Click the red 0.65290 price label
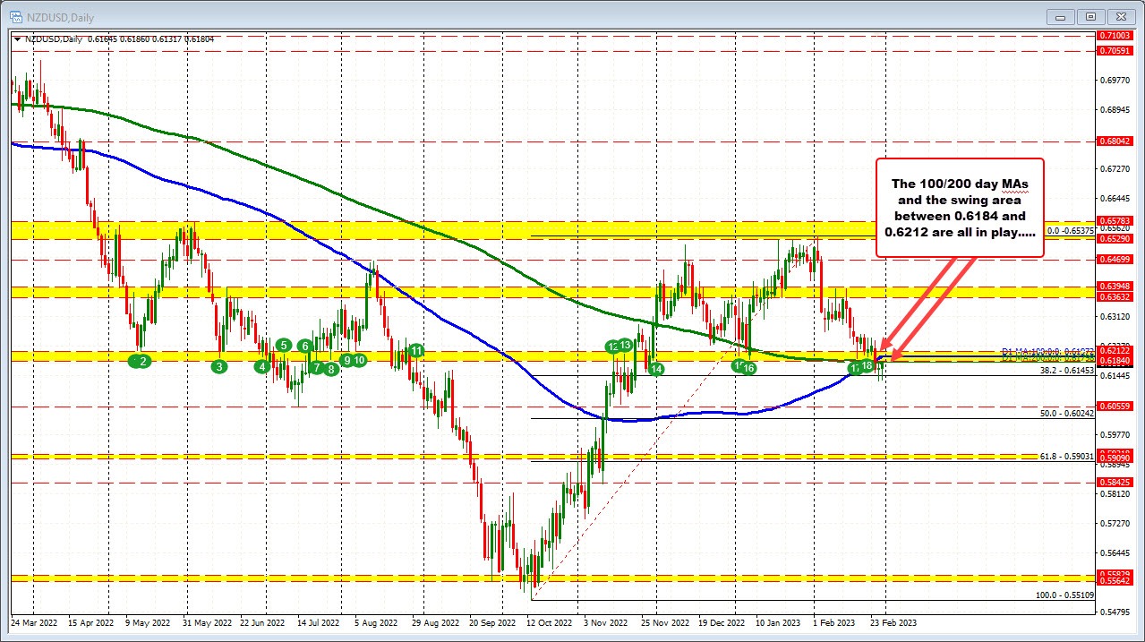 1115,238
